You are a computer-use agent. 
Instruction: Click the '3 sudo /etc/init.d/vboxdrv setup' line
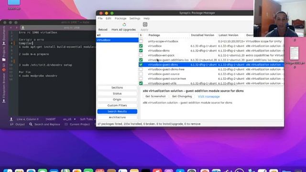pyautogui.click(x=45, y=65)
